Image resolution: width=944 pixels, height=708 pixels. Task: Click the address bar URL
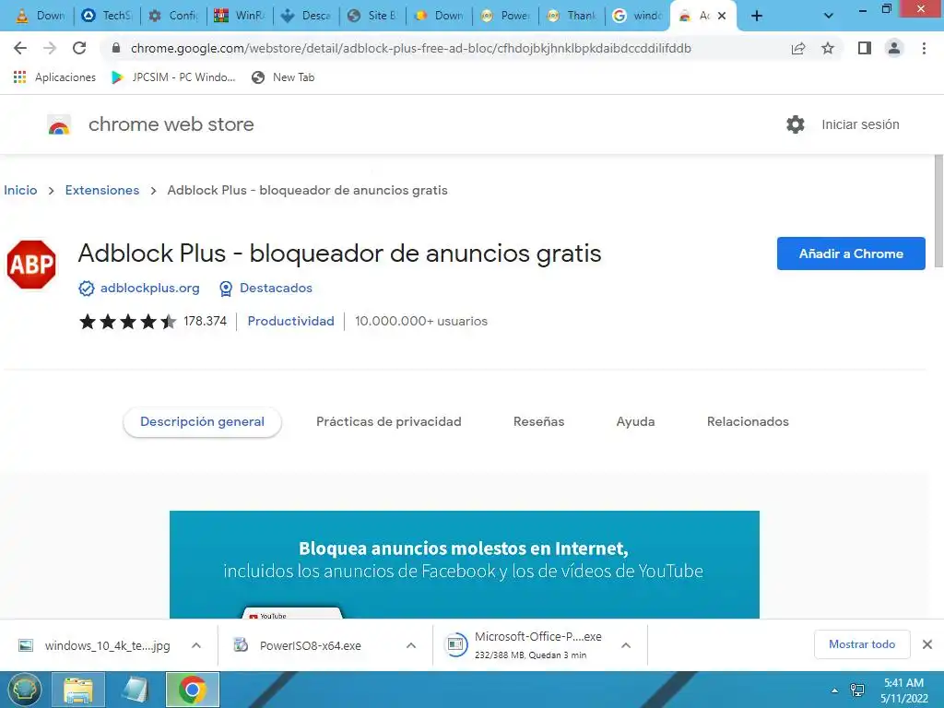tap(410, 48)
